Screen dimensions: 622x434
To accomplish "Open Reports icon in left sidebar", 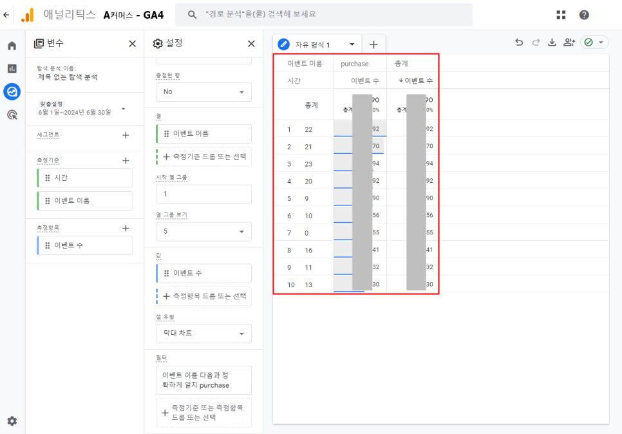I will point(12,69).
